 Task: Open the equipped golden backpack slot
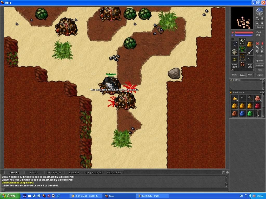pyautogui.click(x=250, y=44)
